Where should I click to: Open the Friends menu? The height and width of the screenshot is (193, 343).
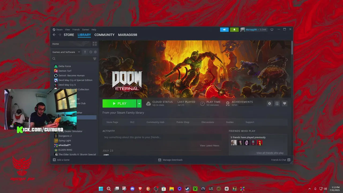pos(76,29)
